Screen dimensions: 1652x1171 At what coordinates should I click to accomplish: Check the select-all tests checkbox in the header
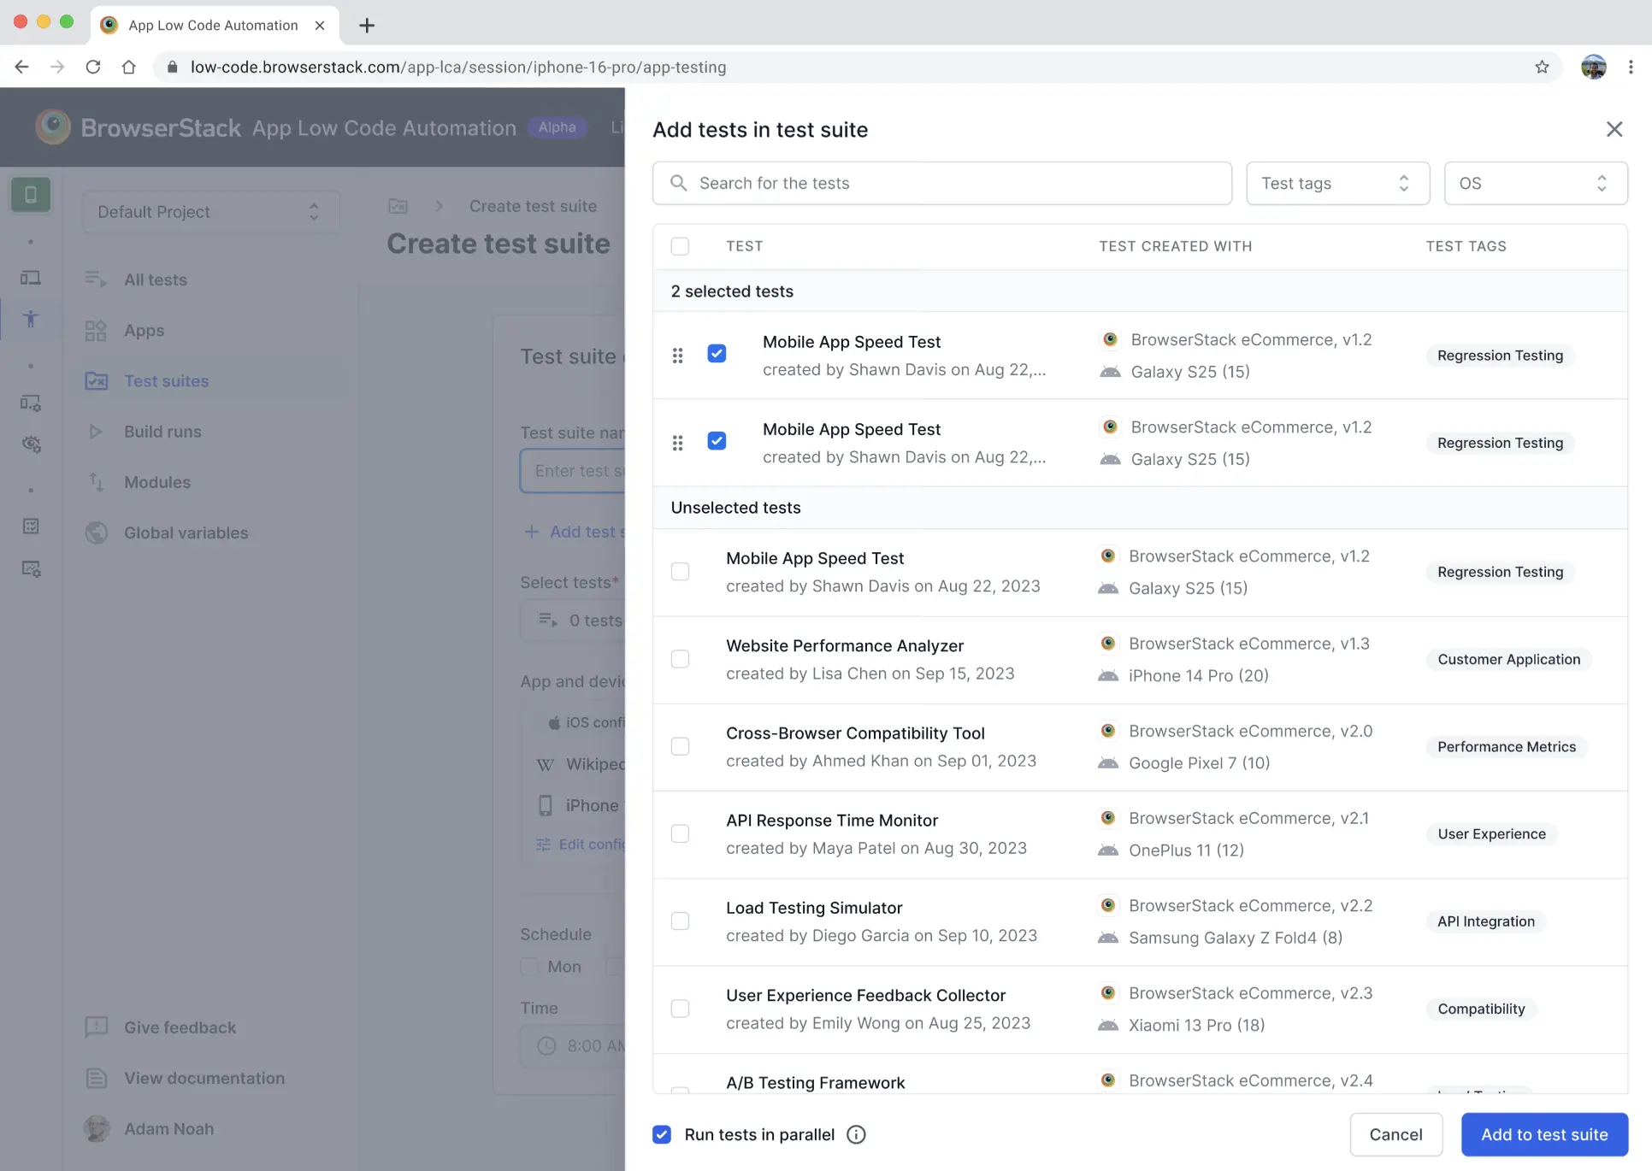(681, 246)
